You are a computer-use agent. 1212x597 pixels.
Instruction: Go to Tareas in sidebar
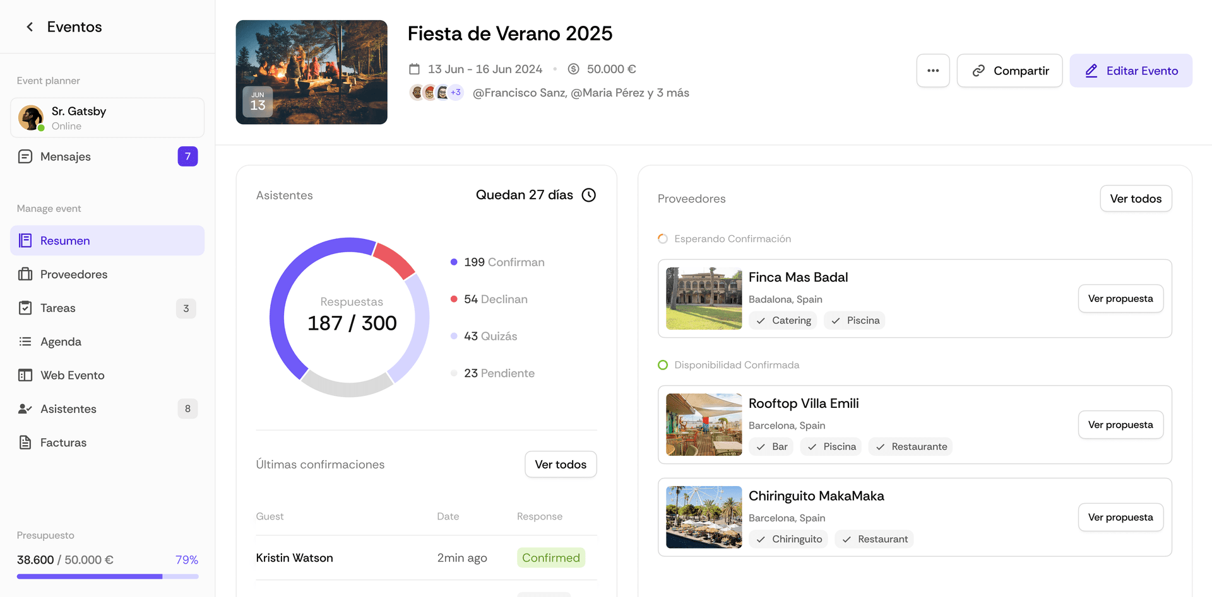coord(107,308)
